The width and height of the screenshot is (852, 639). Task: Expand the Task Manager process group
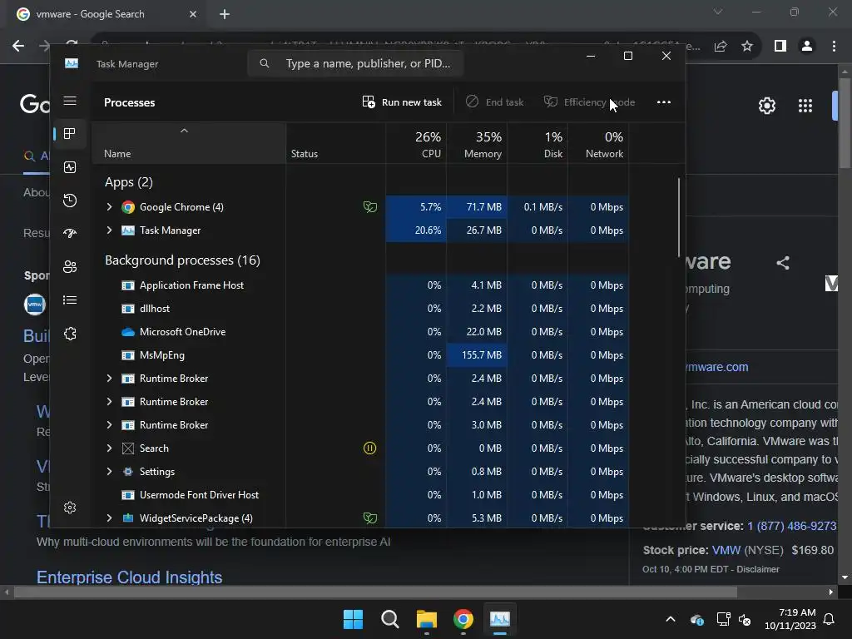[109, 230]
